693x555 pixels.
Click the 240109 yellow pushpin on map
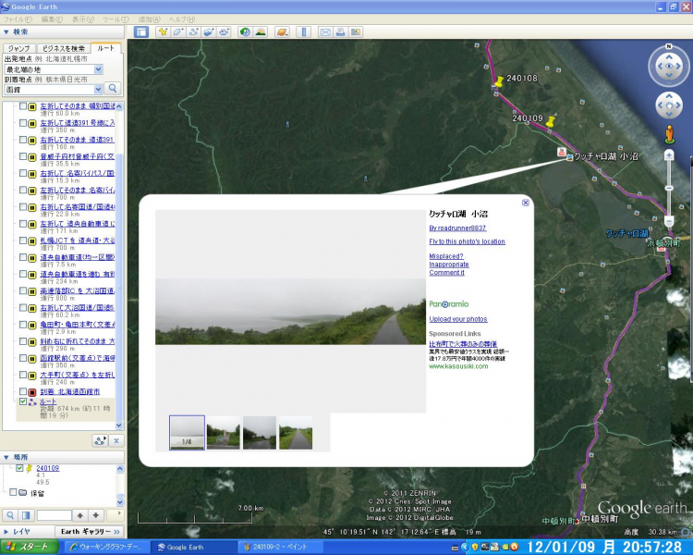coord(551,121)
